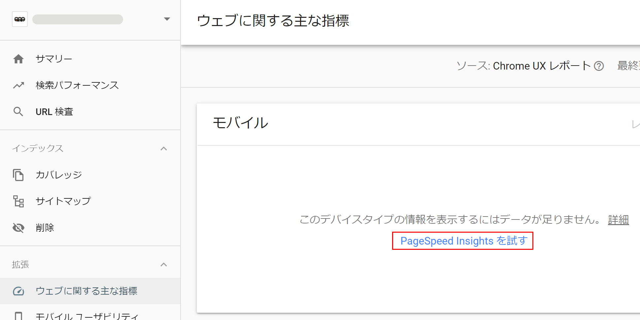Select サイトマップ in the sidebar
This screenshot has height=320, width=640.
point(63,201)
